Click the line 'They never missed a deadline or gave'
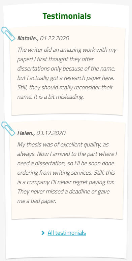The image size is (132, 261). (63, 191)
